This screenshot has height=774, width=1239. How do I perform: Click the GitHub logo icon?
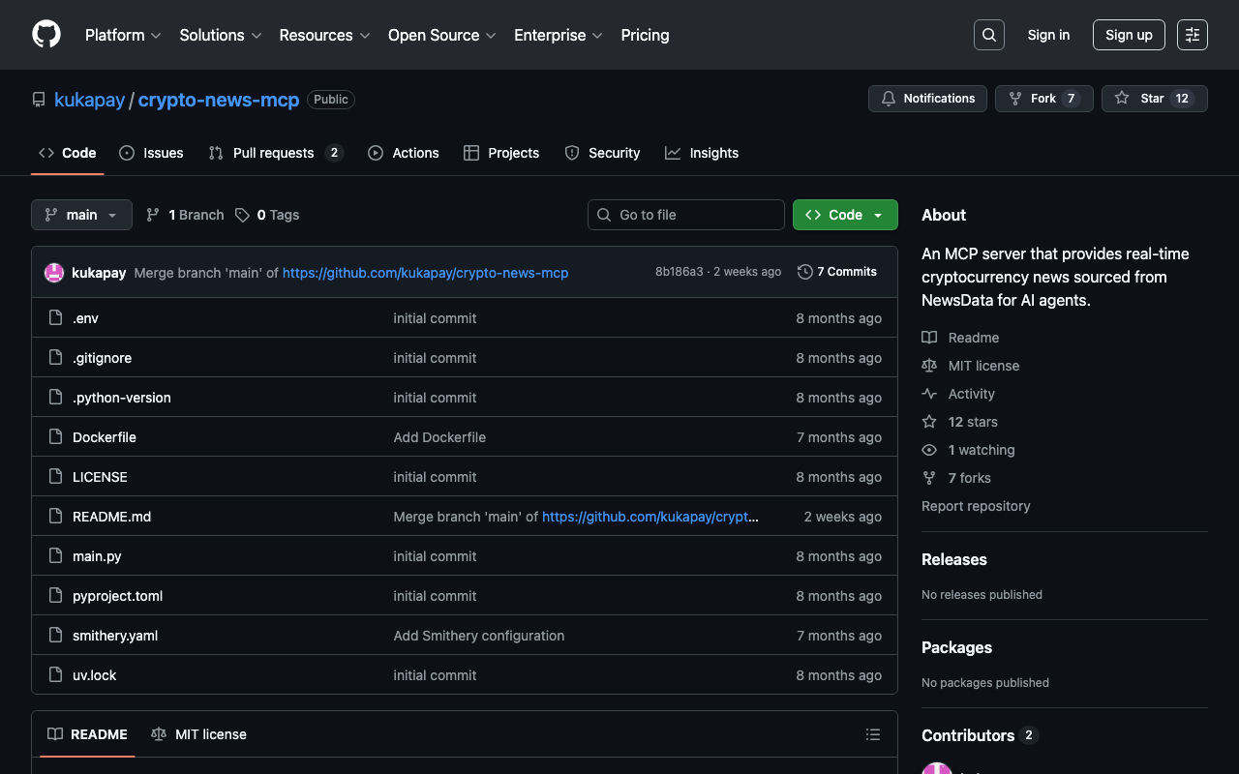(46, 35)
